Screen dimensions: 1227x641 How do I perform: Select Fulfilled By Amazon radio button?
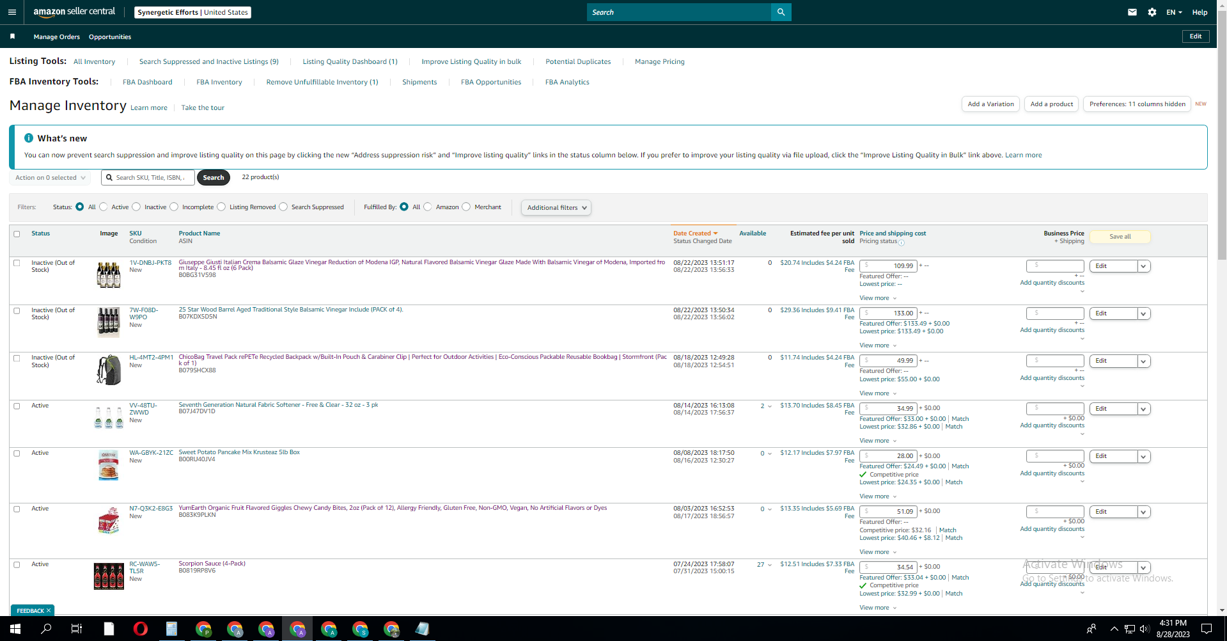coord(428,207)
